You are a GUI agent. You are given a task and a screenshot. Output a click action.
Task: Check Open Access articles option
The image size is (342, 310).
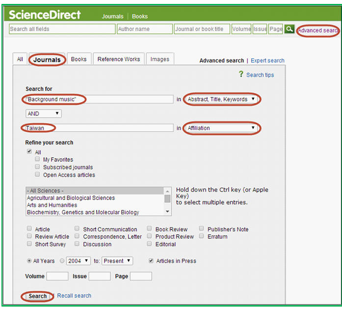click(x=37, y=174)
